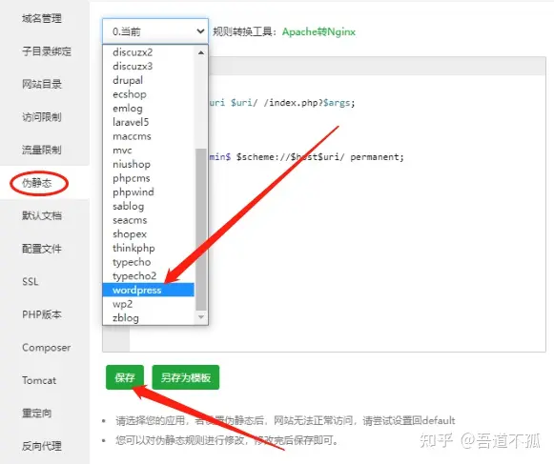
Task: Click the 另存为模板 button
Action: (186, 377)
